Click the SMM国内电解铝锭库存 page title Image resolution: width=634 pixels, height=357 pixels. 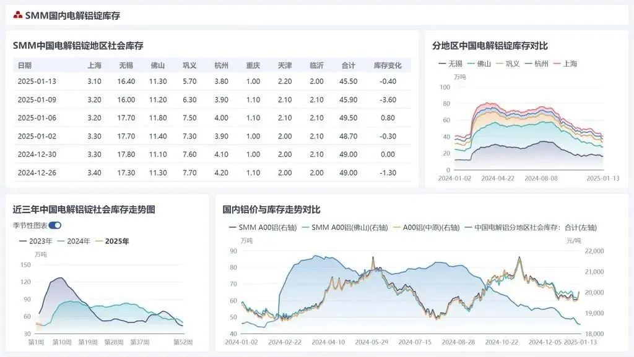tap(73, 15)
